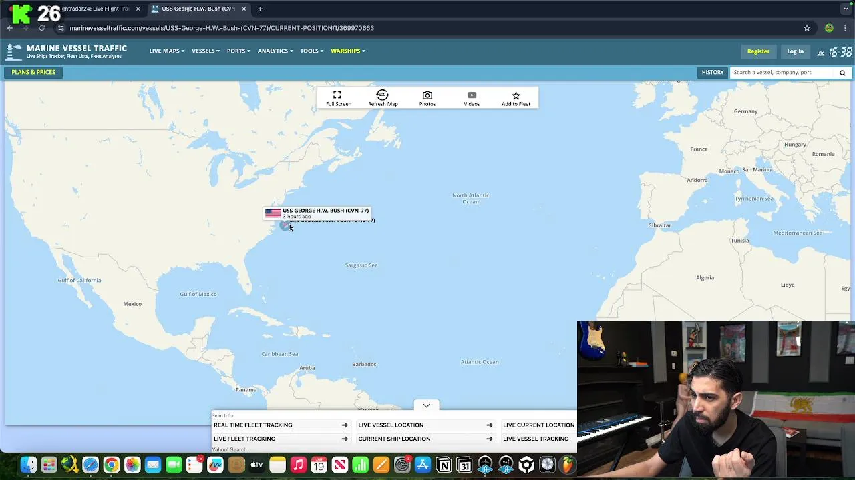
Task: Open LIVE CURRENT LOCATION link
Action: 539,425
